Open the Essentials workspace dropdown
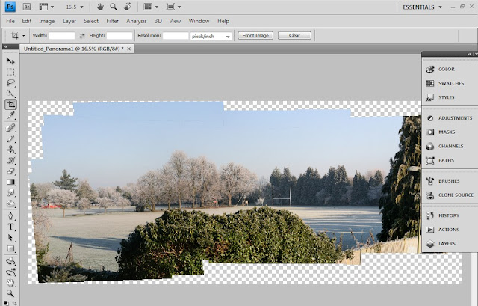The image size is (478, 306). coord(422,7)
